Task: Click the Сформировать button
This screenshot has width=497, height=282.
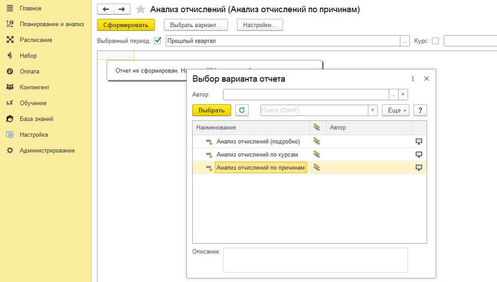Action: pyautogui.click(x=126, y=25)
